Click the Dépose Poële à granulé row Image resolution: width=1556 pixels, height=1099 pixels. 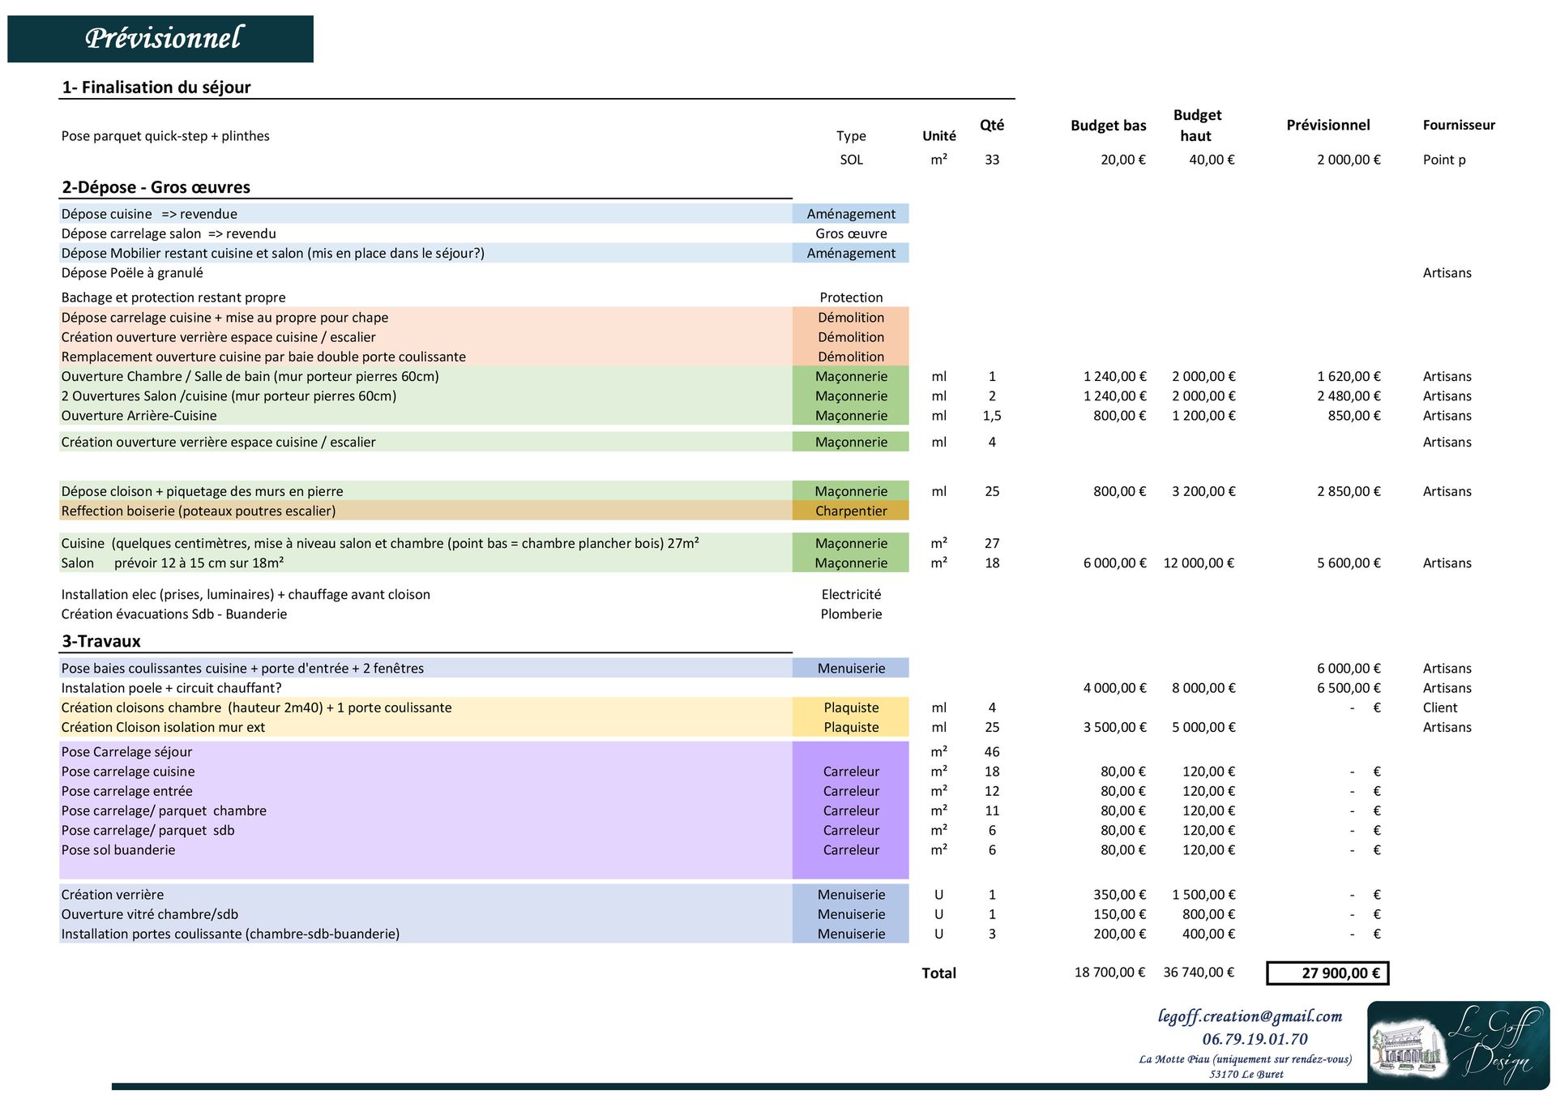(x=132, y=273)
